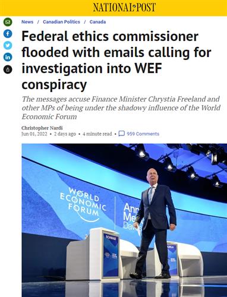
Task: Share article on Facebook
Action: tap(8, 34)
